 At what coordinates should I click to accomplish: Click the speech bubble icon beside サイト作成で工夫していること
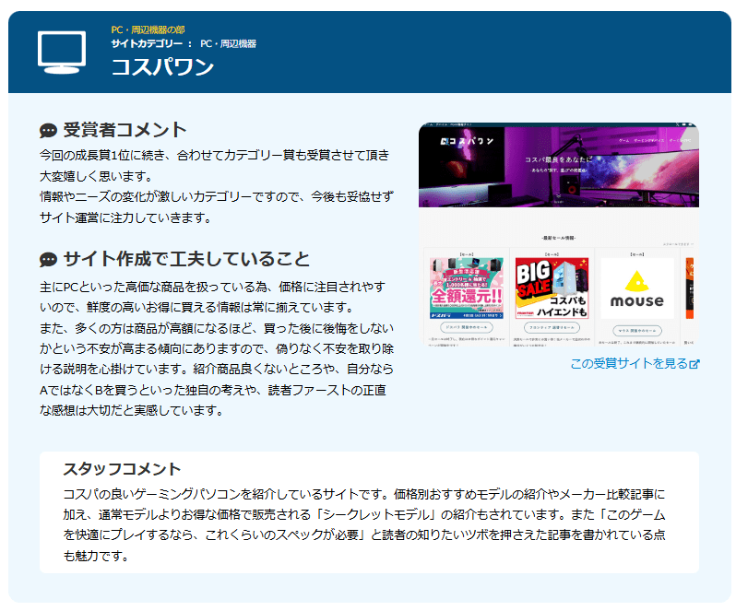tap(49, 259)
